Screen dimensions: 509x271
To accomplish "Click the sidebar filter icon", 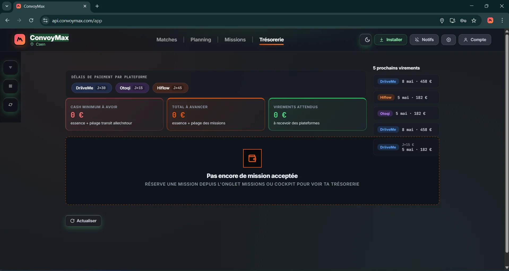I will (x=10, y=68).
